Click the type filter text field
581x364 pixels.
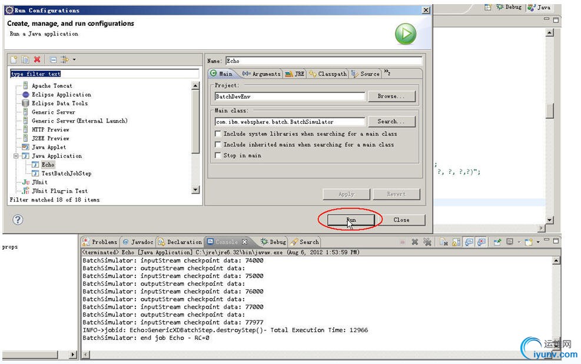click(x=105, y=74)
